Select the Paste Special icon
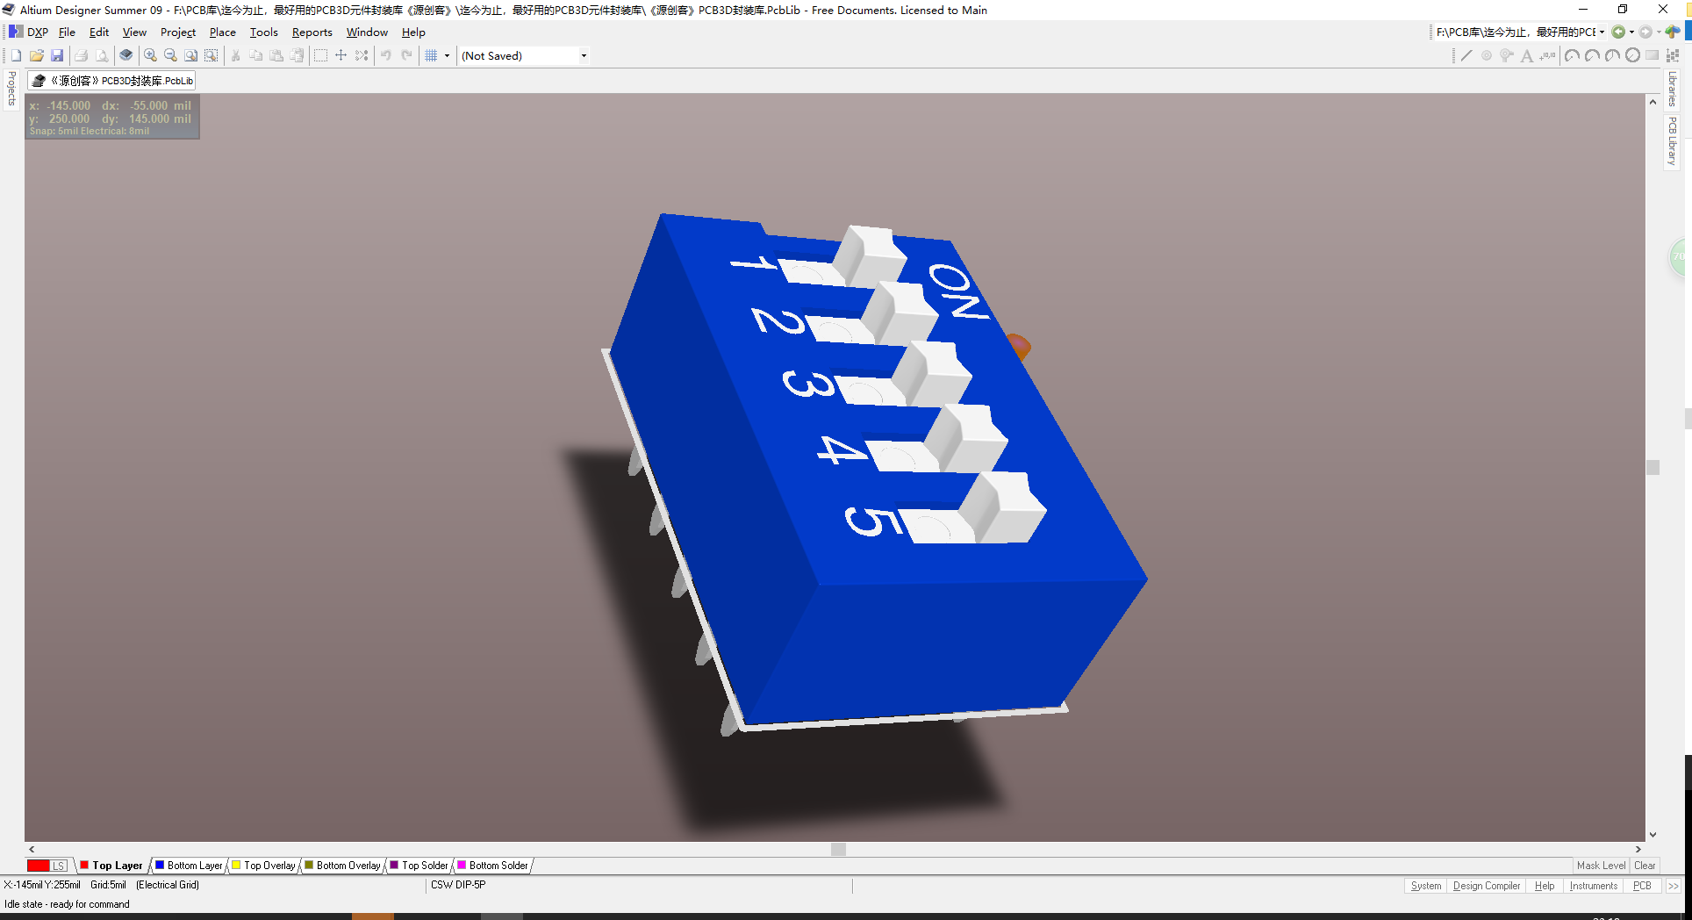Screen dimensions: 1692x920 click(297, 55)
